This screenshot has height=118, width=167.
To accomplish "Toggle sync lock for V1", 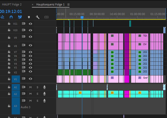I will [24, 79].
